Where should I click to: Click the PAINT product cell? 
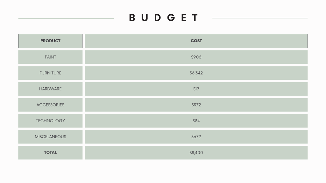coord(50,57)
